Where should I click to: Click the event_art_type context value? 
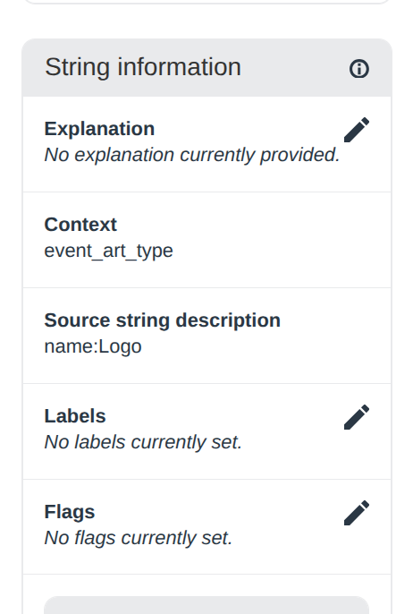[x=108, y=251]
